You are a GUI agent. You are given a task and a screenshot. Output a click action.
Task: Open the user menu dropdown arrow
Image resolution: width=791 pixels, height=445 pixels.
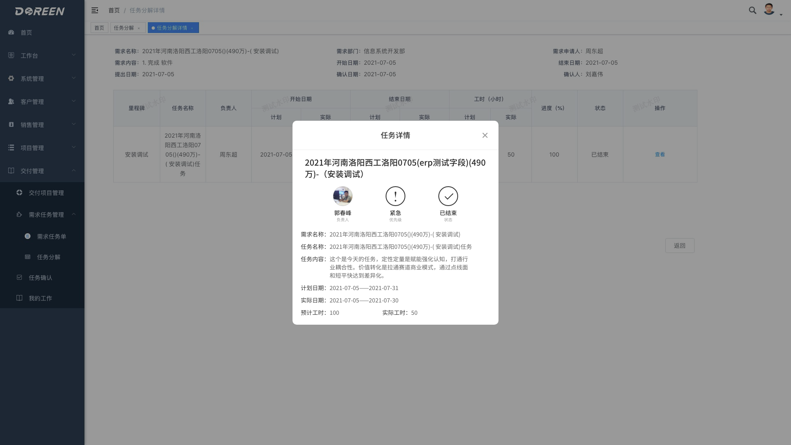click(x=781, y=15)
